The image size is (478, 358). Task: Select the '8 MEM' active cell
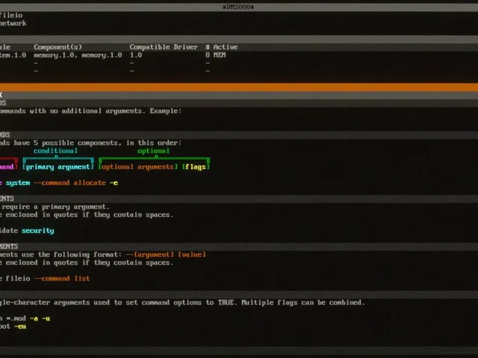point(216,55)
